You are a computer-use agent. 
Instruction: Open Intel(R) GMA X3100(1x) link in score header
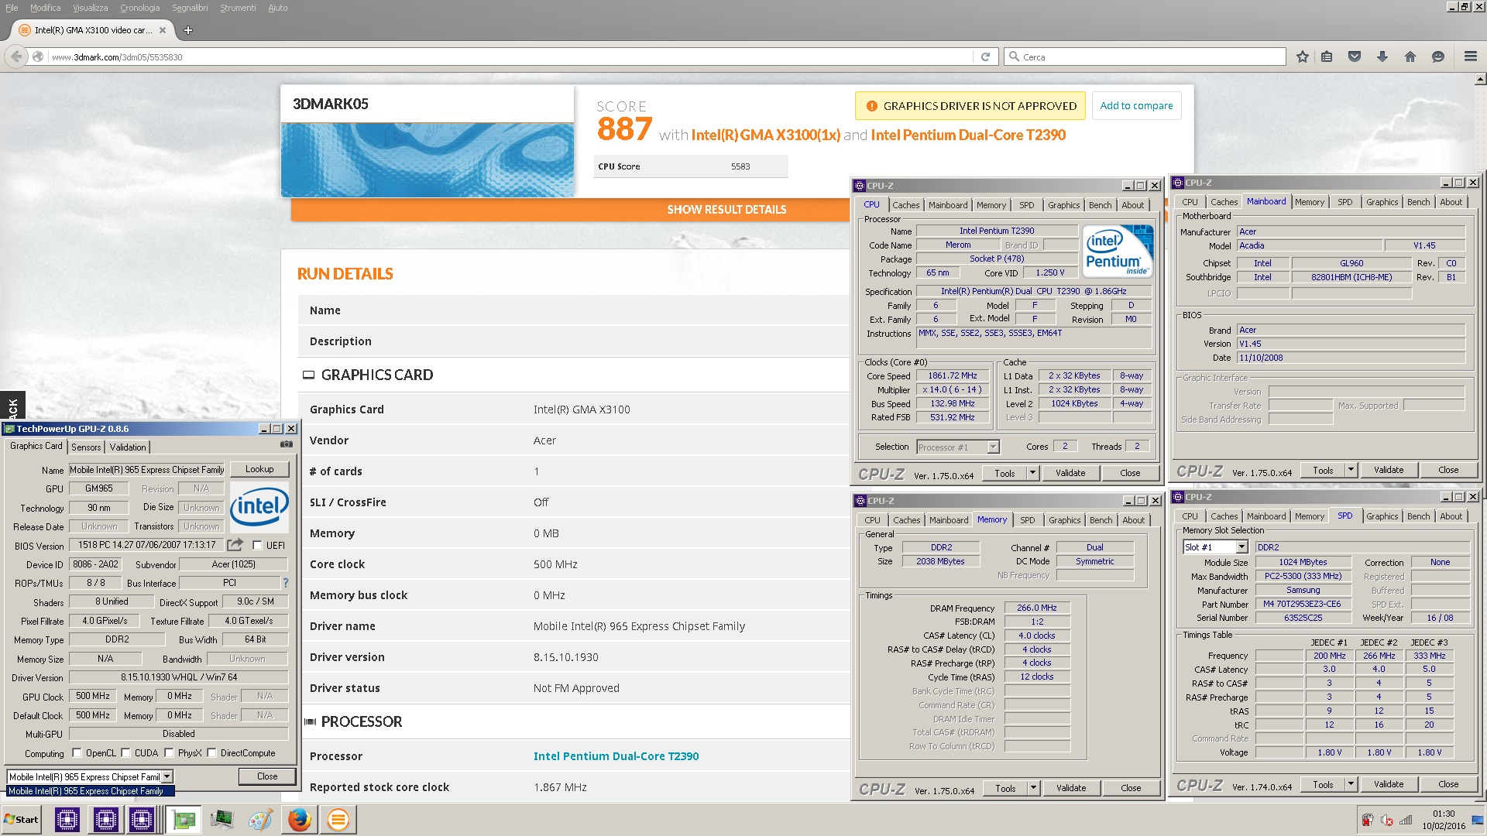[765, 135]
